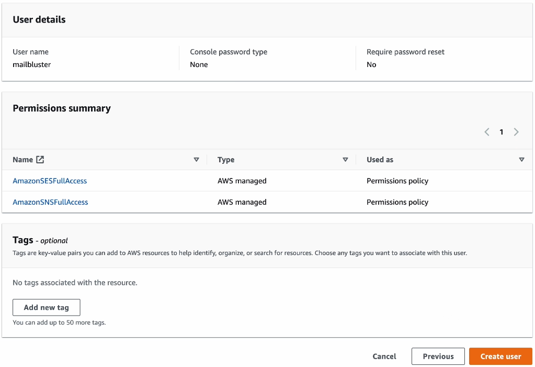The image size is (535, 367).
Task: Open AmazonSNSFullAccess policy details
Action: coord(50,202)
